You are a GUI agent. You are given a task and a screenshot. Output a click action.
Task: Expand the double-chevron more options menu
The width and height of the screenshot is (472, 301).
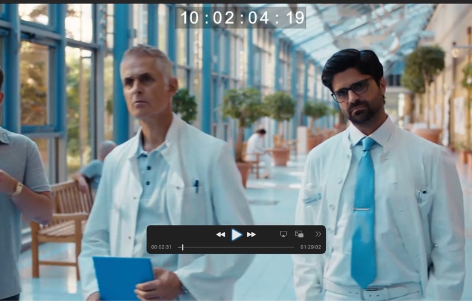tap(318, 234)
